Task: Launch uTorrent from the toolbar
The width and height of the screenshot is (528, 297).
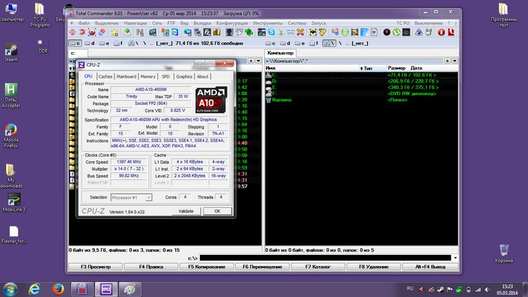Action: [x=397, y=32]
